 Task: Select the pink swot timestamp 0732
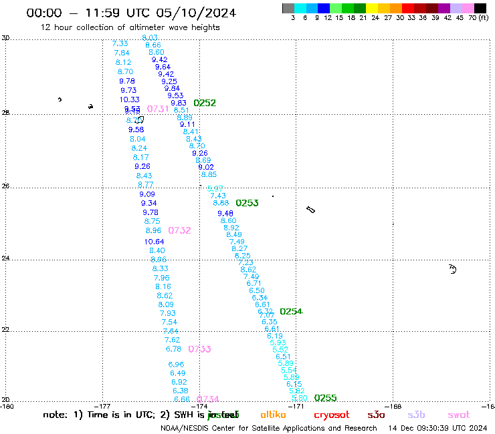[179, 230]
